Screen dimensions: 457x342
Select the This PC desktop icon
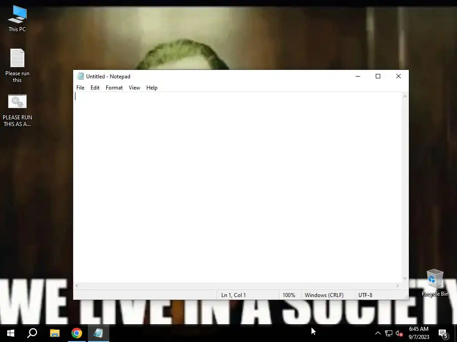tap(17, 18)
